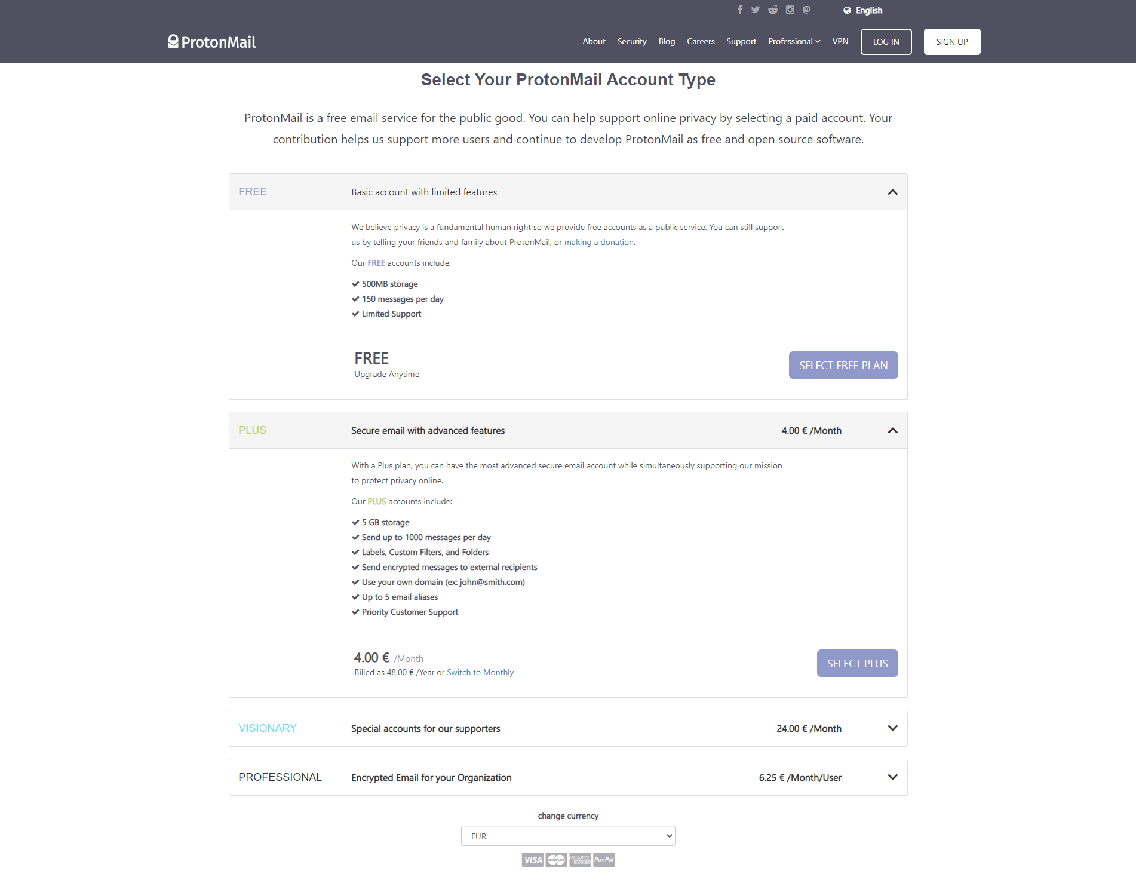Image resolution: width=1136 pixels, height=889 pixels.
Task: Click the PLUS plan header label
Action: (x=253, y=430)
